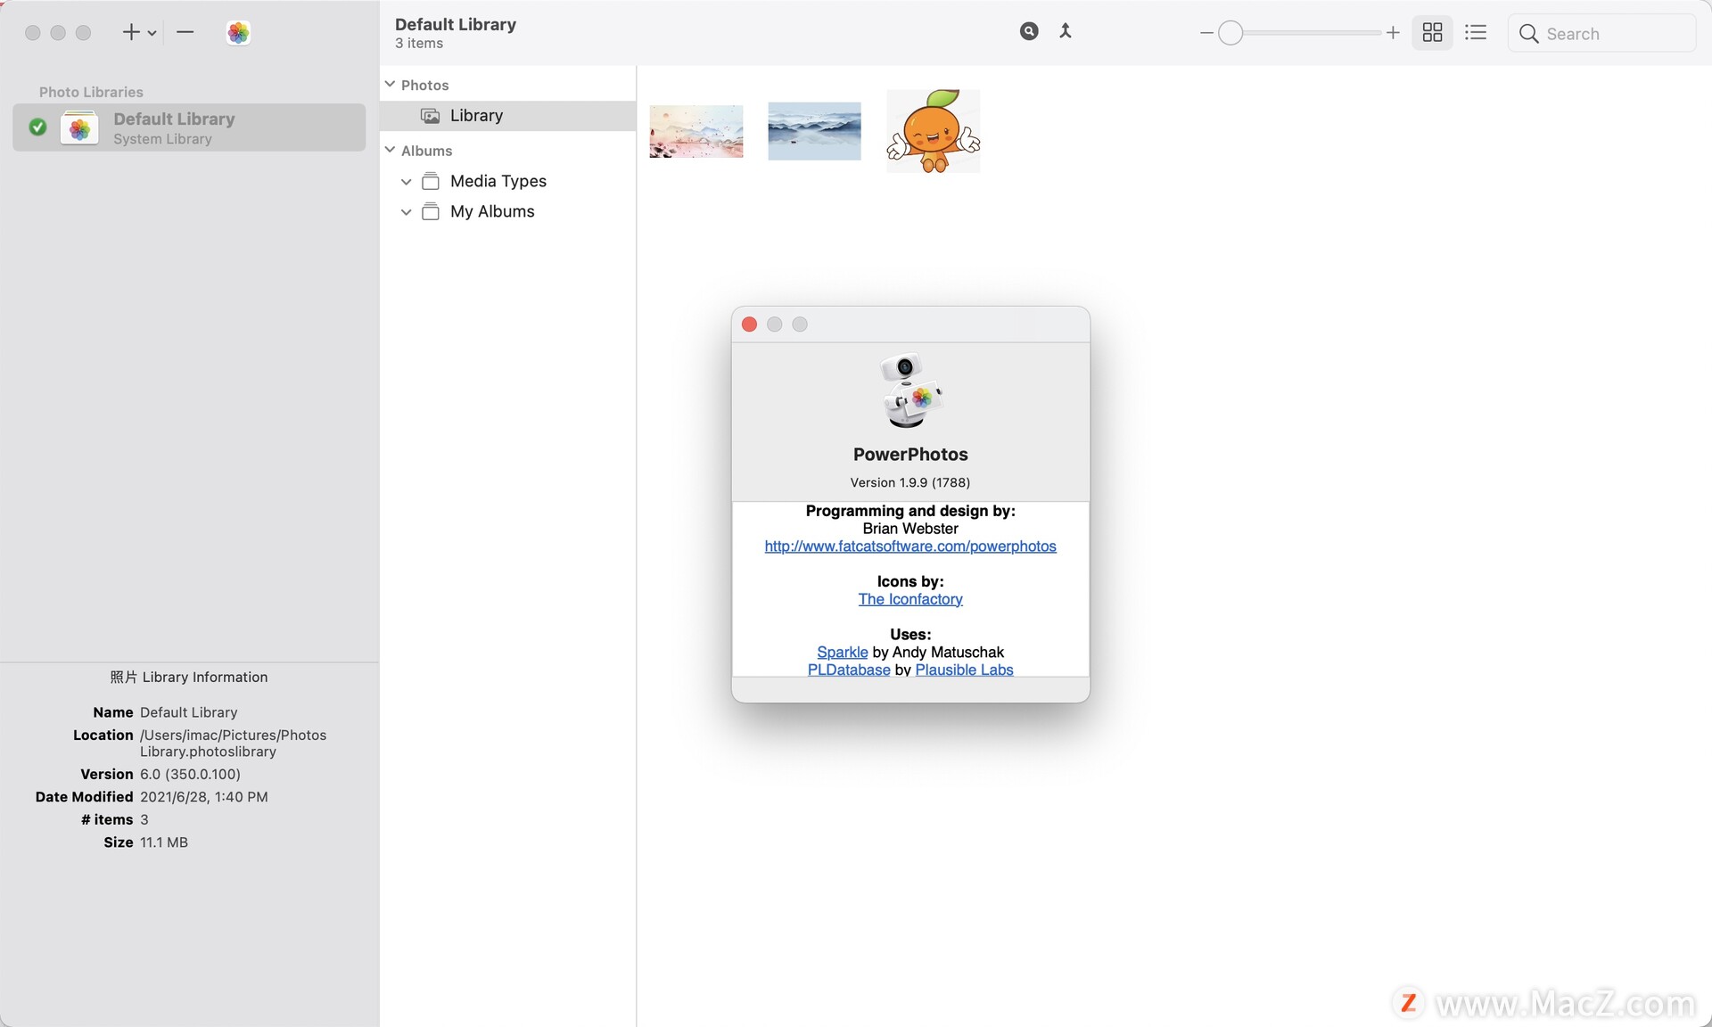Click the library location path text
This screenshot has height=1027, width=1712.
click(233, 744)
